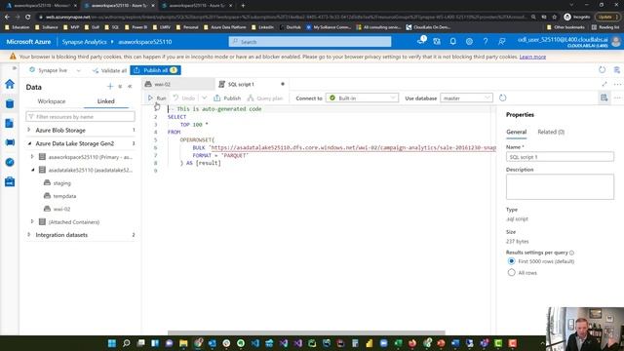Refresh the database list

click(x=503, y=97)
